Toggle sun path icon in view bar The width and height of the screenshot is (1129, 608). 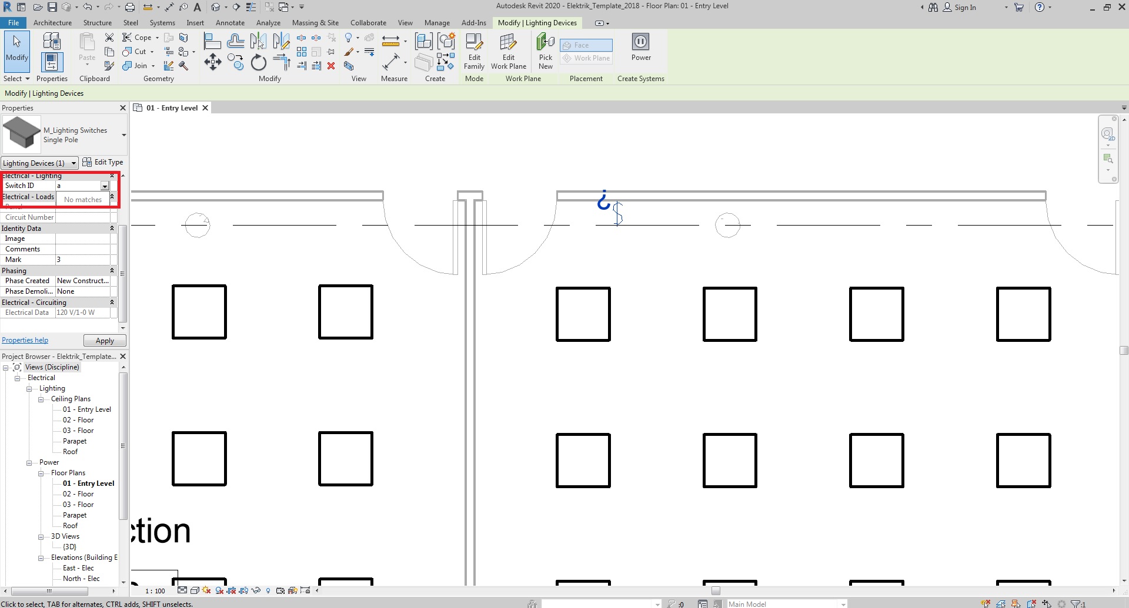tap(206, 590)
